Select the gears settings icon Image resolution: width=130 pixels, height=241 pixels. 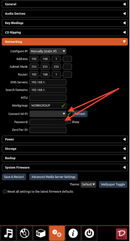point(57,234)
